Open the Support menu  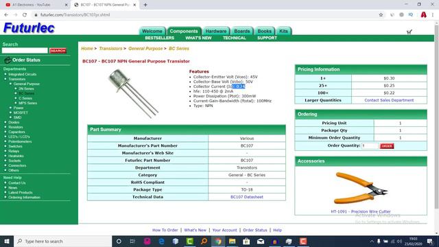[267, 38]
